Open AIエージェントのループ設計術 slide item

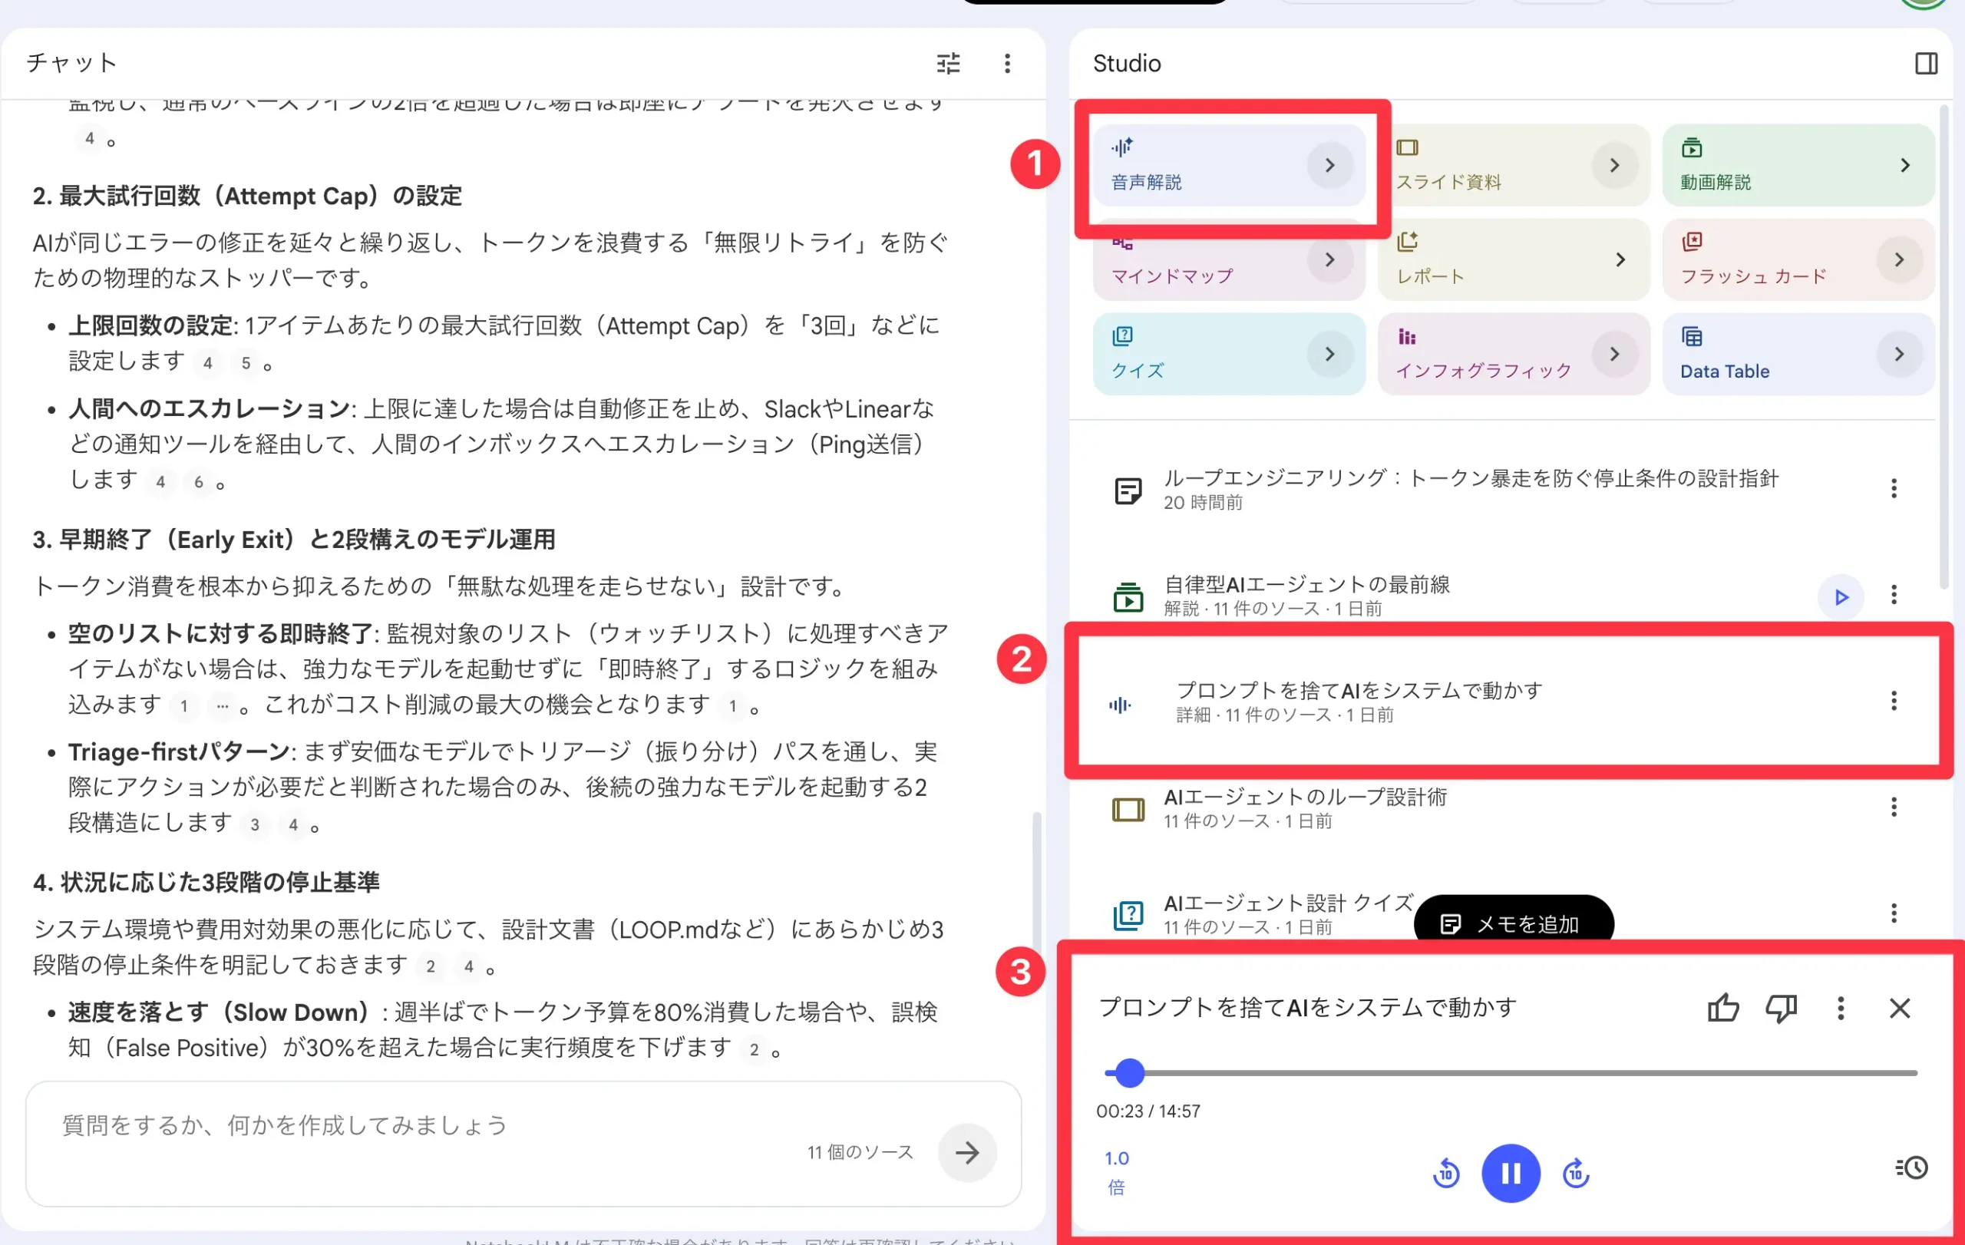pyautogui.click(x=1501, y=807)
